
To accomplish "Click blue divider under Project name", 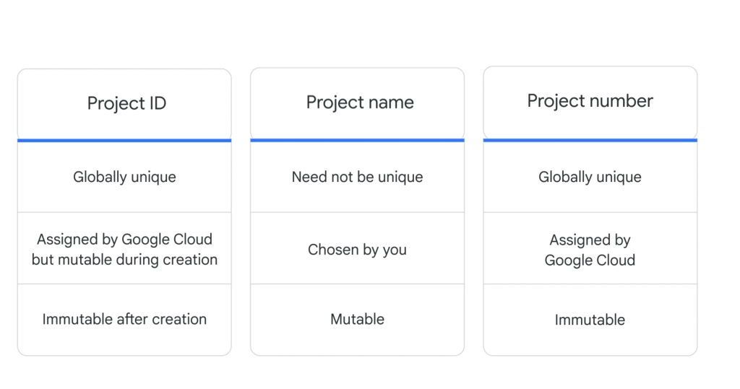I will [x=357, y=140].
